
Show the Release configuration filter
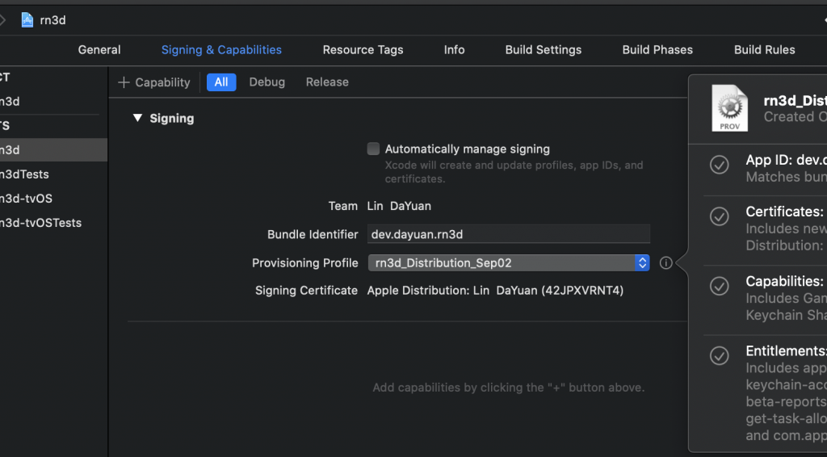tap(327, 82)
